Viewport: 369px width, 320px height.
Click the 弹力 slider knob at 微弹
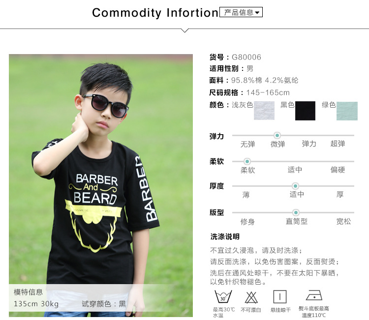pyautogui.click(x=277, y=136)
